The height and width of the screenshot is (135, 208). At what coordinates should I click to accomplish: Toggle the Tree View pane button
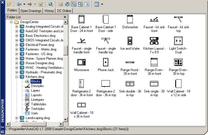pos(74,4)
